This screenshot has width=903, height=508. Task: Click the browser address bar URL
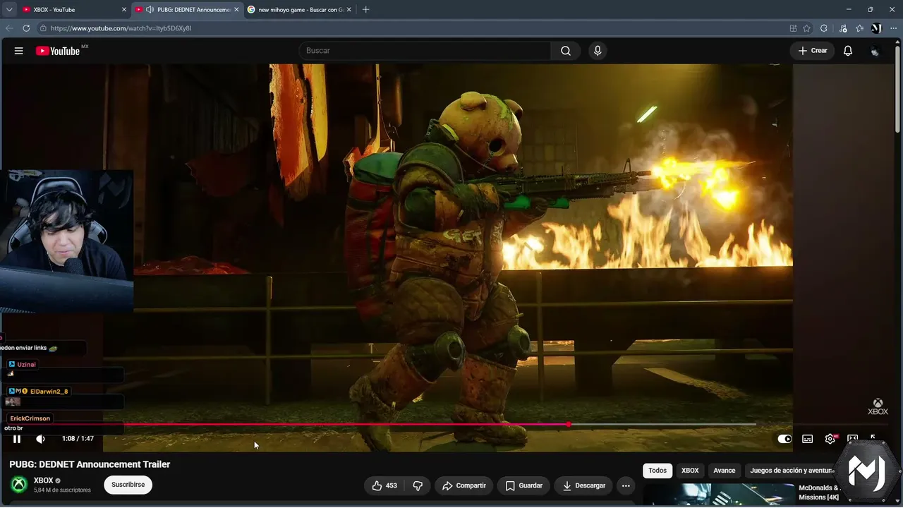coord(121,28)
